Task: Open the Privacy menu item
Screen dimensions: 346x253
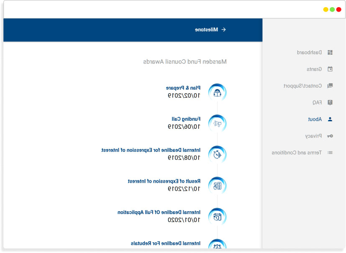Action: 313,136
